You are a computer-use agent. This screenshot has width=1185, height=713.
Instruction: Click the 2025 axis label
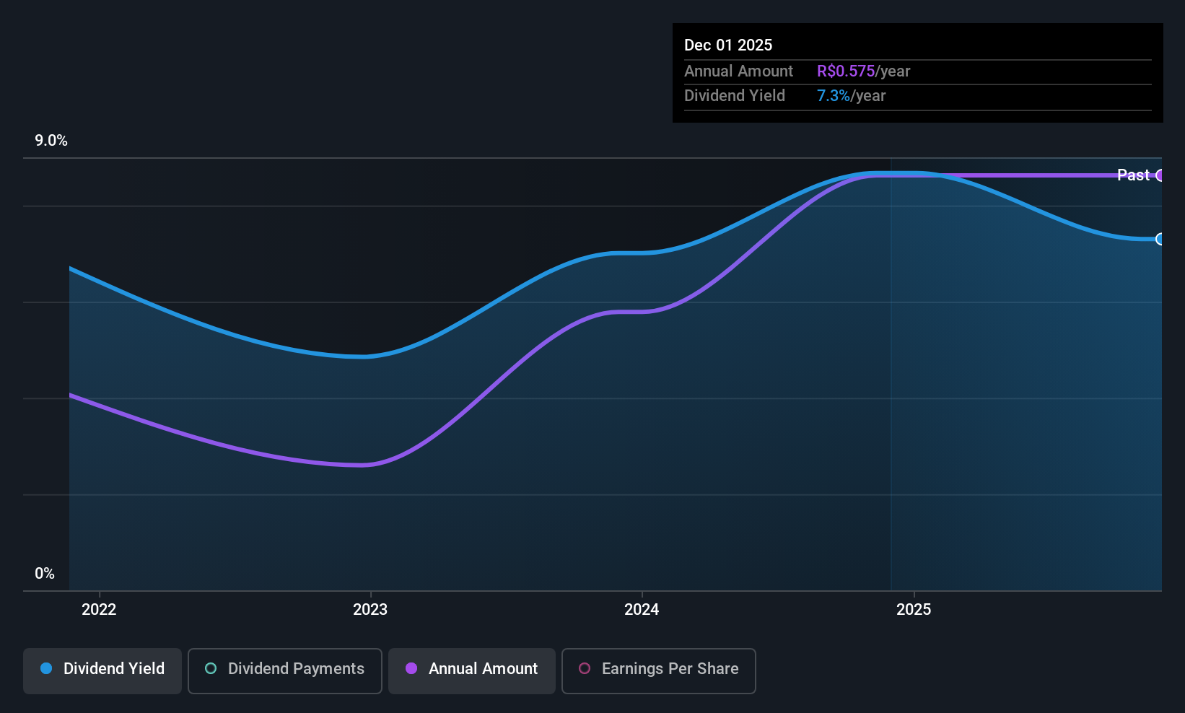(914, 610)
